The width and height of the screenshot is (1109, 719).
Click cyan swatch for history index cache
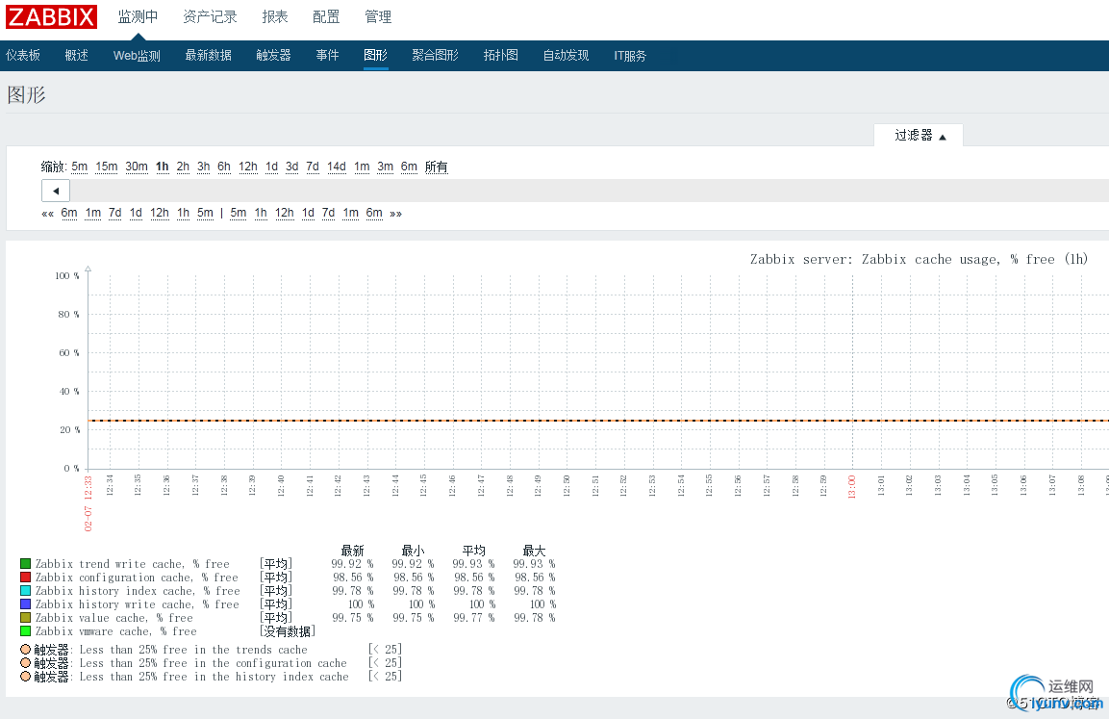(25, 591)
